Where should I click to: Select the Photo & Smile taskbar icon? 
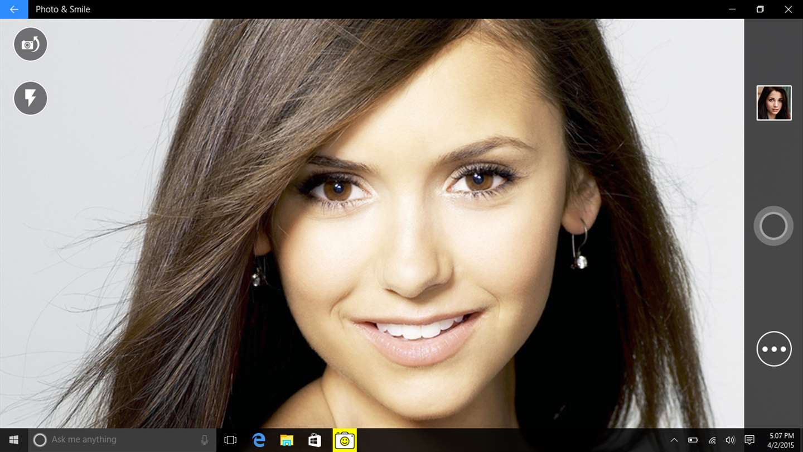[345, 440]
